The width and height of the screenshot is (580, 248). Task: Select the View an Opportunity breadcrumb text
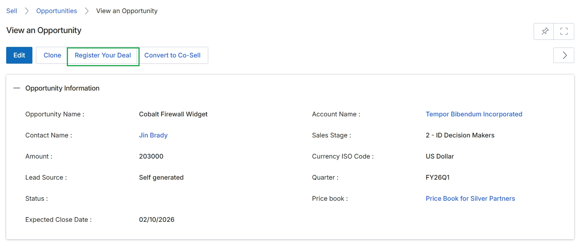pyautogui.click(x=127, y=11)
